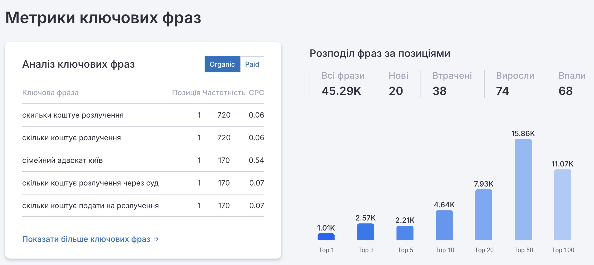Switch to the Organic tab
594x265 pixels.
point(222,64)
